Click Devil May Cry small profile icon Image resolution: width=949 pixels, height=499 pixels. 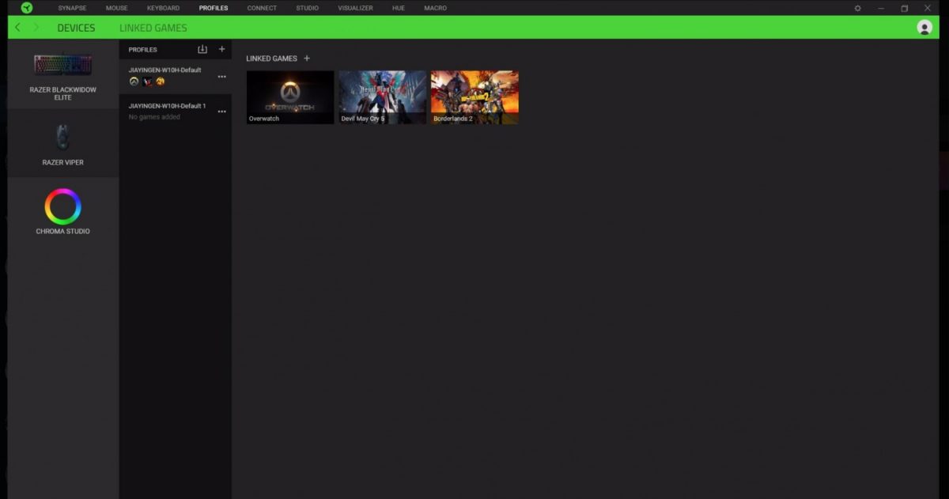point(147,81)
